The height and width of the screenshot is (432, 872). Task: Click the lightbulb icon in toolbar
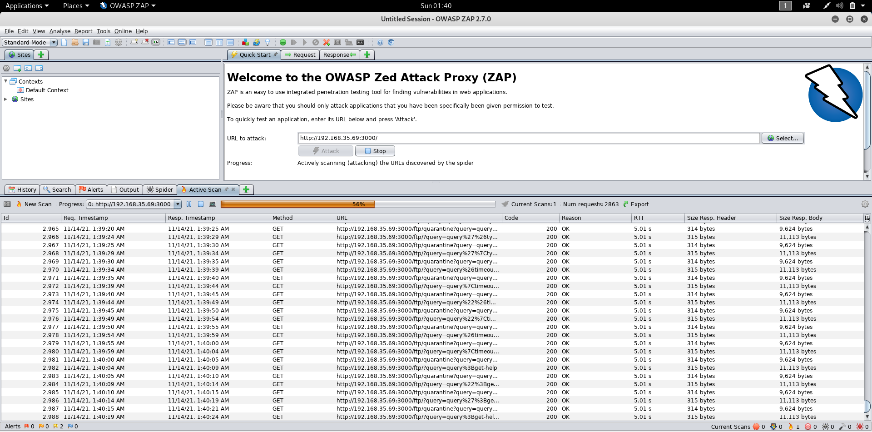point(268,42)
